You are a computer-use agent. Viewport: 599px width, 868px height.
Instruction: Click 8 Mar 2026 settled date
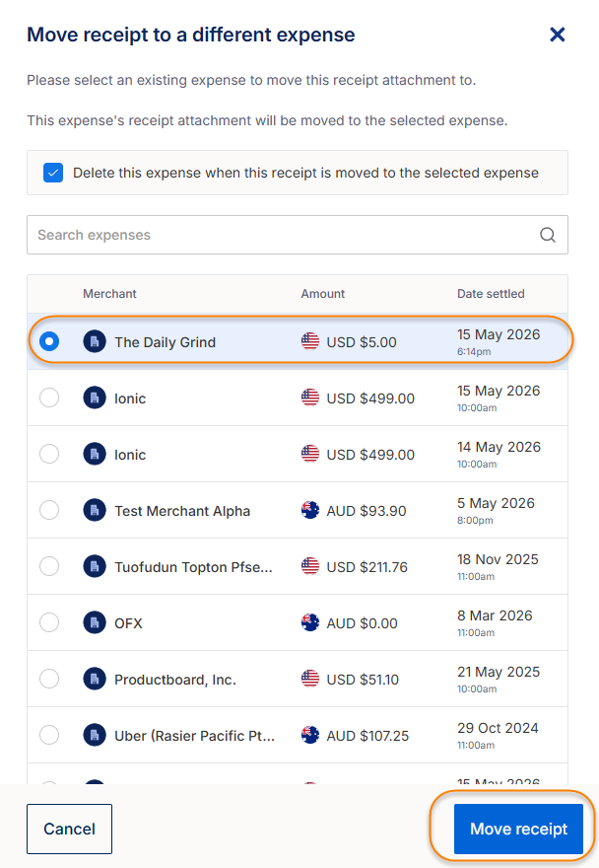coord(495,615)
